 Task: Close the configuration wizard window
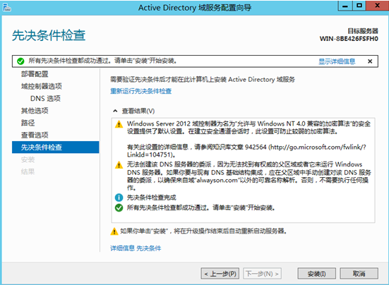[x=377, y=6]
